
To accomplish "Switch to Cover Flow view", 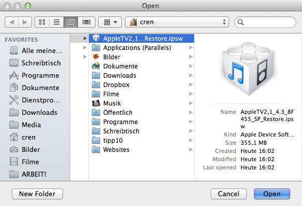I will tap(87, 22).
